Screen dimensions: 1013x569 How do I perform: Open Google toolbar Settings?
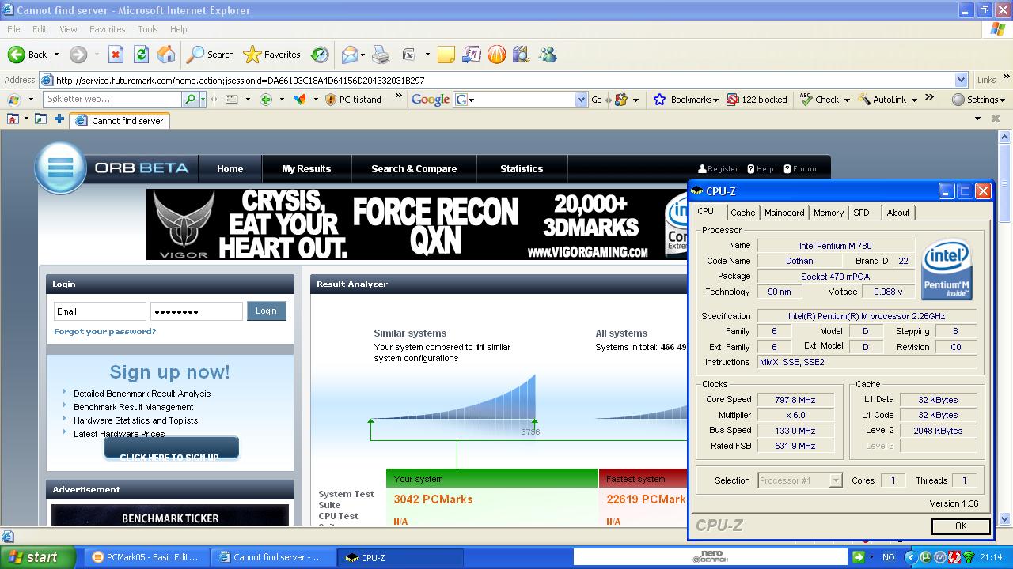click(x=978, y=100)
